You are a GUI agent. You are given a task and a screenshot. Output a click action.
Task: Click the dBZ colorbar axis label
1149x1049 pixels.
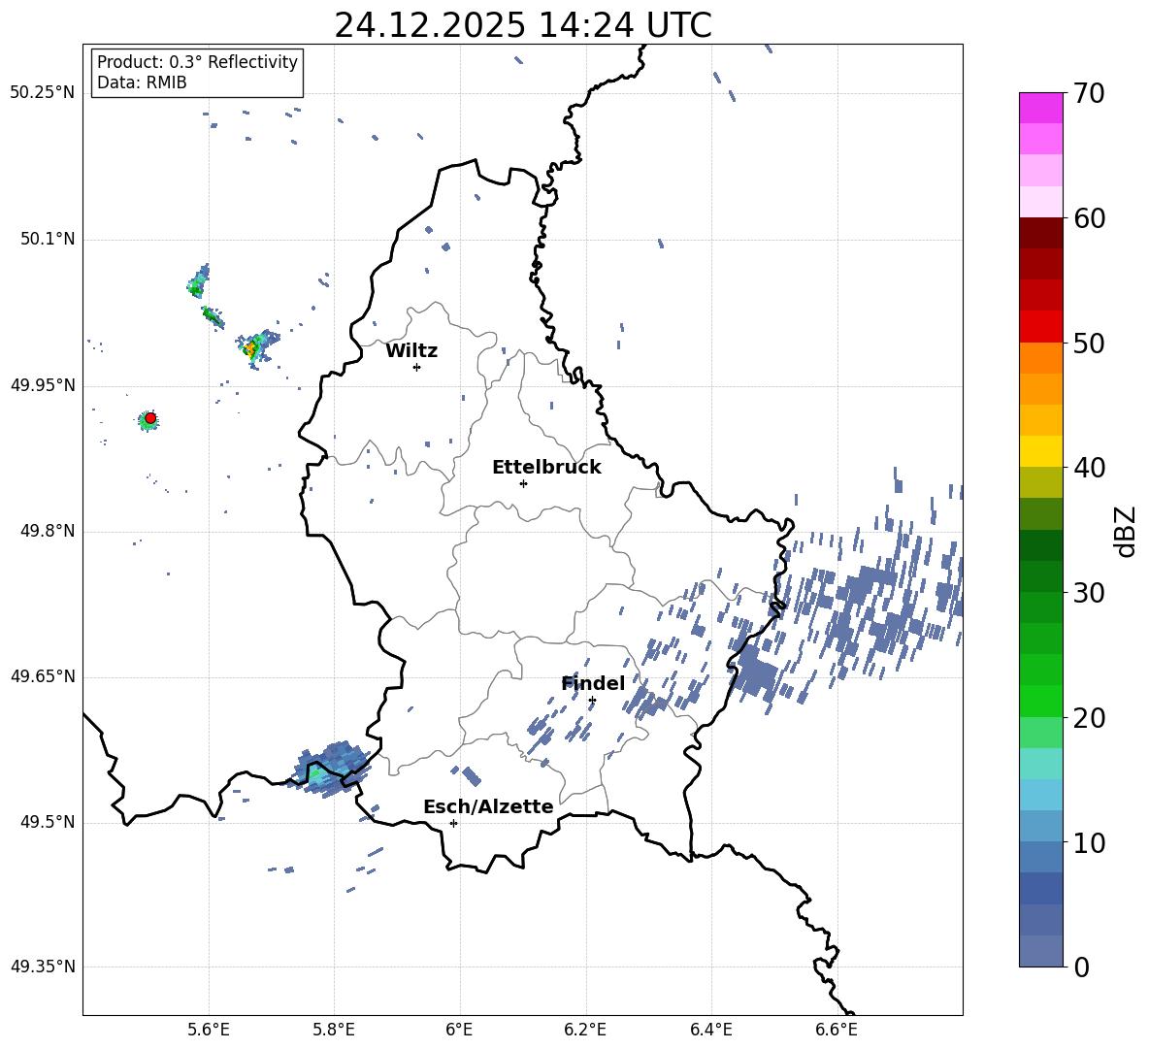coord(1127,531)
